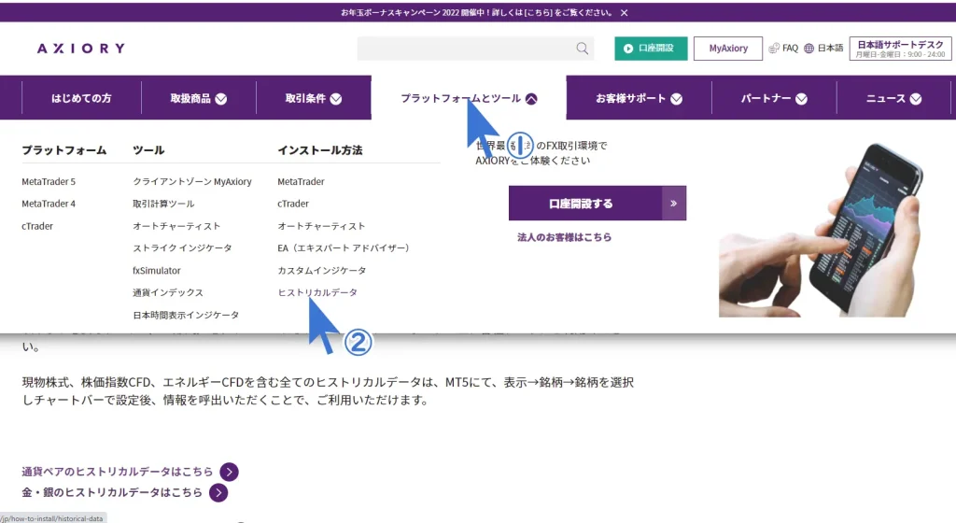Screen dimensions: 956x523
Task: Click arrow icon beside 通貨ペアのヒストリカルデータ link
Action: click(x=230, y=472)
